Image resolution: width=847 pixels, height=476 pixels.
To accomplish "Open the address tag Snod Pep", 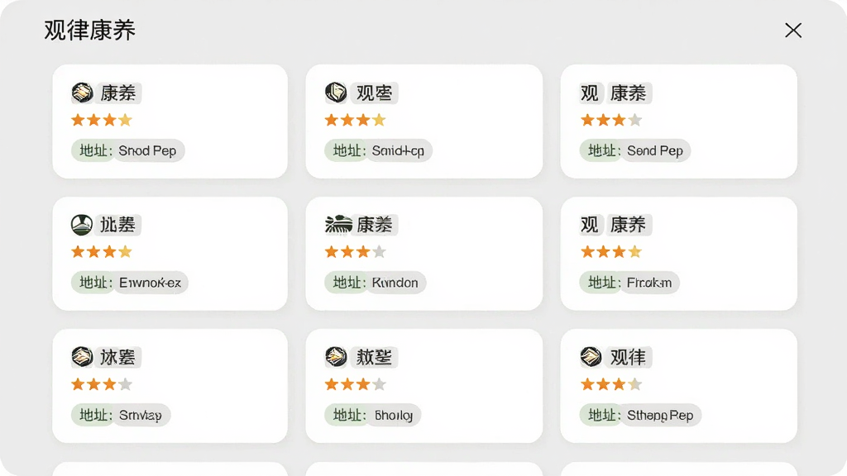I will pos(128,150).
